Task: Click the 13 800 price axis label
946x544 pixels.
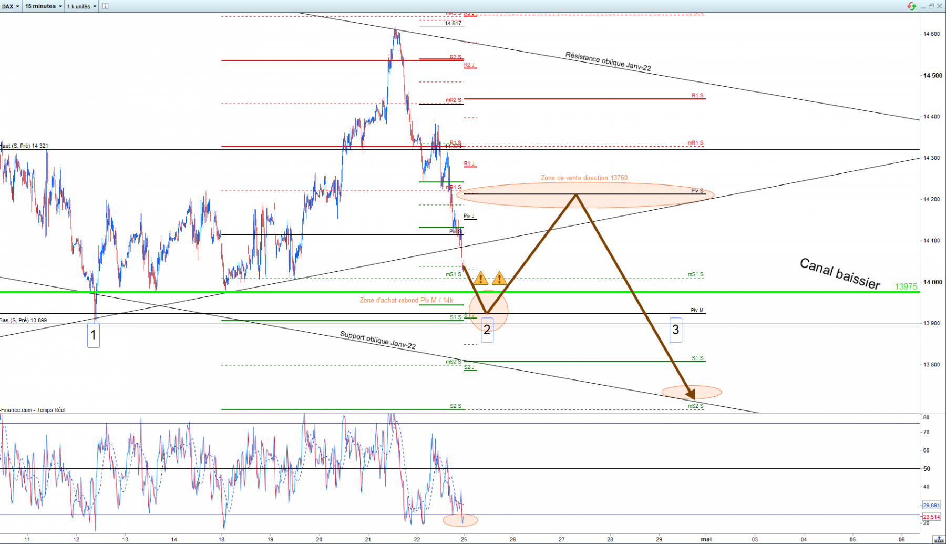Action: pos(932,365)
